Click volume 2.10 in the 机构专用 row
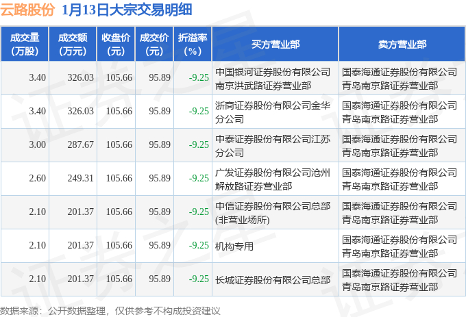 38,245
